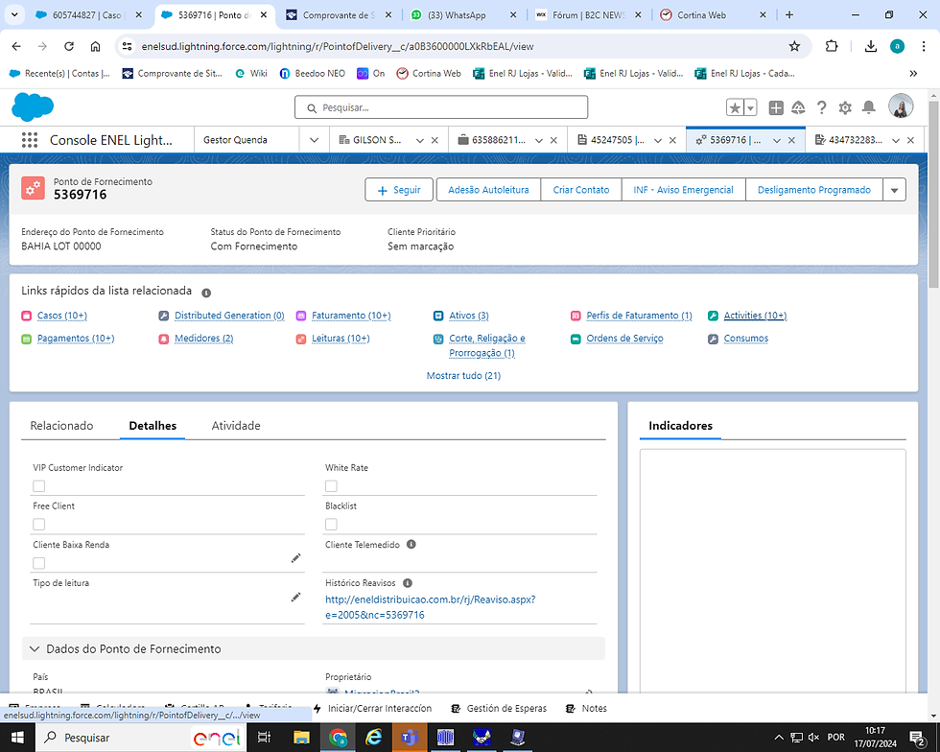Click the browser address bar URL
This screenshot has width=940, height=752.
click(x=337, y=46)
